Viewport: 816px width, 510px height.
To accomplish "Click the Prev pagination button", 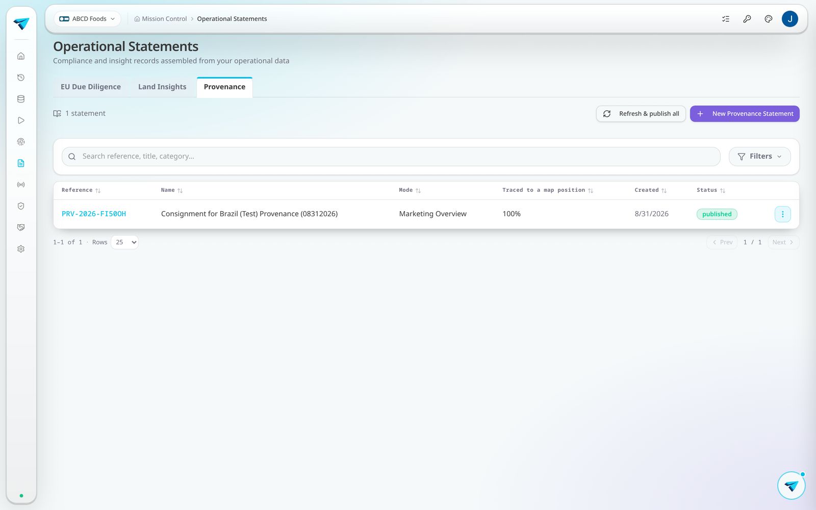I will [x=722, y=242].
